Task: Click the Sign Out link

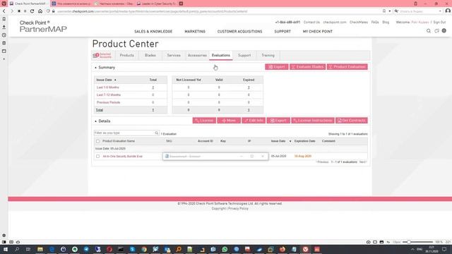Action: pos(439,22)
